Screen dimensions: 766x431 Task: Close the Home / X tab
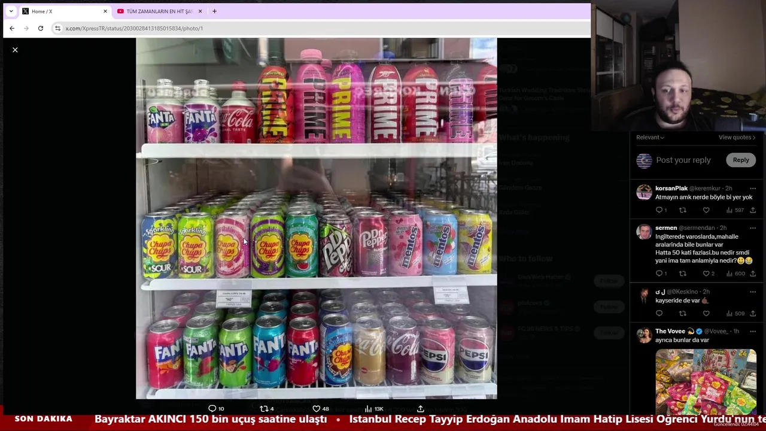[105, 11]
